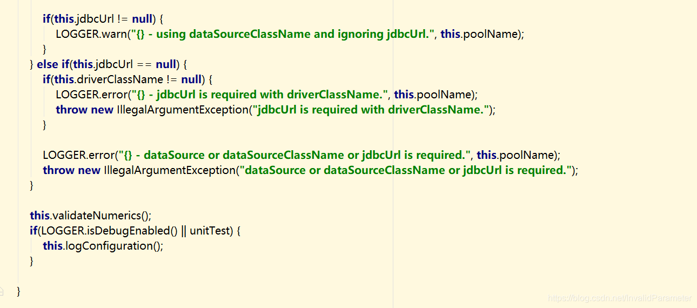Click the "else" keyword
697x308 pixels.
[47, 64]
